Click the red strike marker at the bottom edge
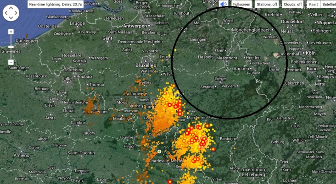This screenshot has height=184, width=336. 170,182
